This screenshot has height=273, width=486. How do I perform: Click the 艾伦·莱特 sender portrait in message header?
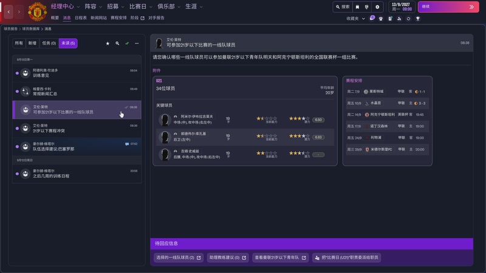[x=159, y=42]
